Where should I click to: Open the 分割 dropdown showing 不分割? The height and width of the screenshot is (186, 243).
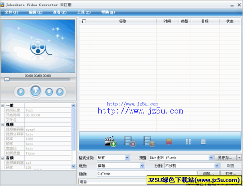pyautogui.click(x=217, y=165)
